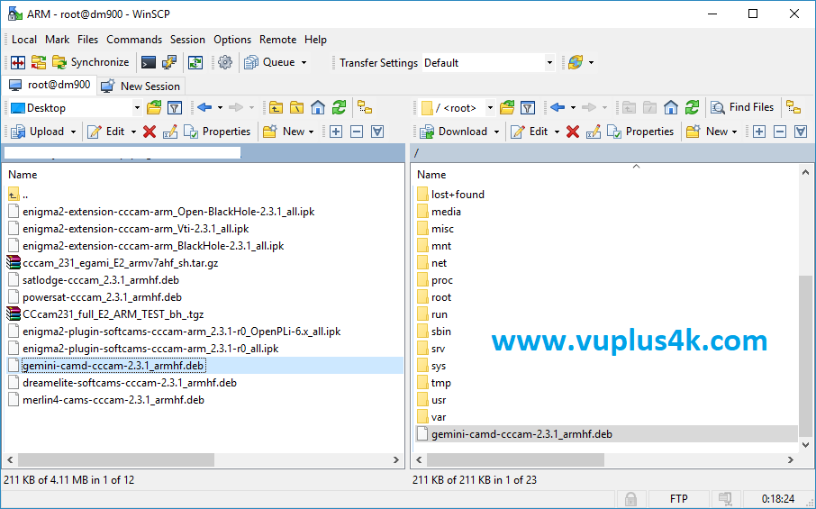The width and height of the screenshot is (816, 509).
Task: Open Terminal console icon
Action: pyautogui.click(x=149, y=62)
